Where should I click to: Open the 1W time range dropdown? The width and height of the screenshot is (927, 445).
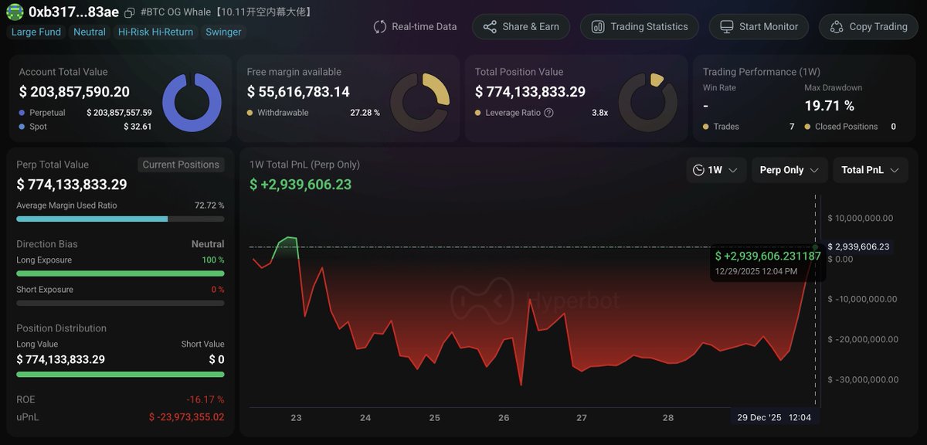pyautogui.click(x=715, y=170)
